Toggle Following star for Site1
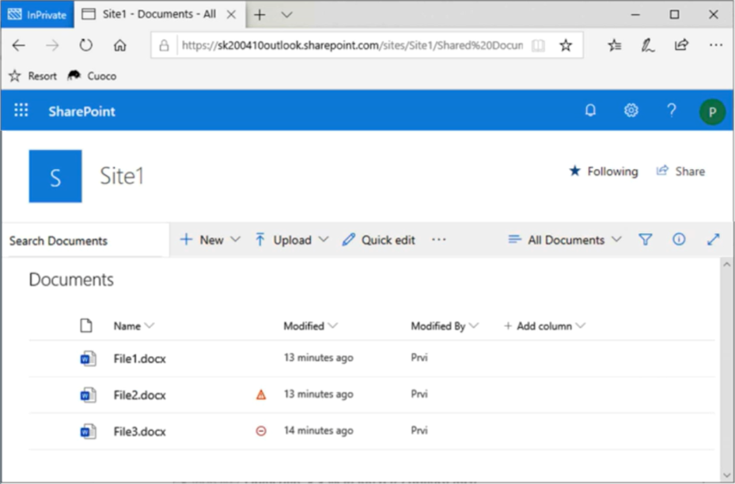 pos(603,171)
